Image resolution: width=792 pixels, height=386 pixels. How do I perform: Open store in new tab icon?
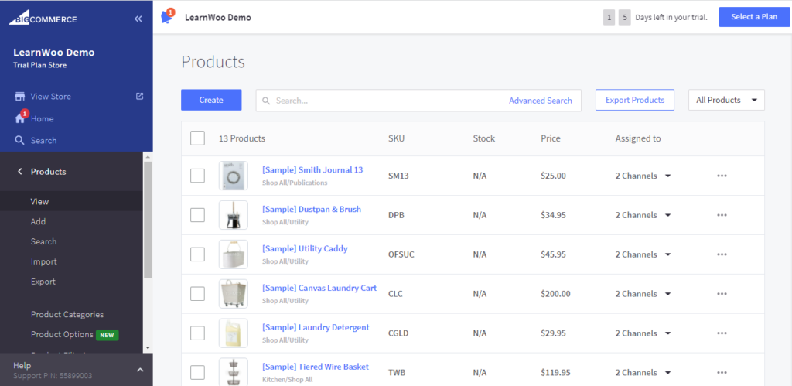pos(140,96)
